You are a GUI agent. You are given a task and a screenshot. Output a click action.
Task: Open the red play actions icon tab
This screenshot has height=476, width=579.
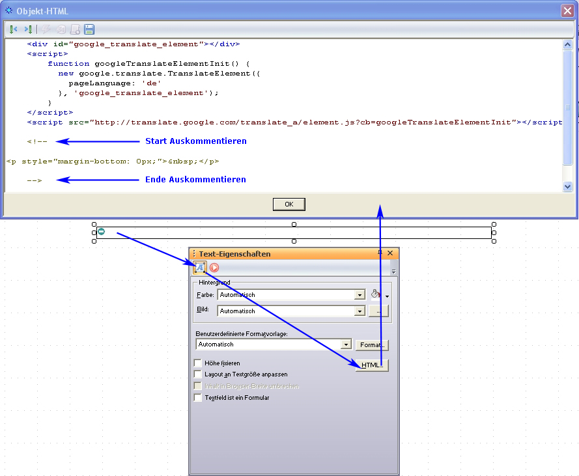pos(214,267)
